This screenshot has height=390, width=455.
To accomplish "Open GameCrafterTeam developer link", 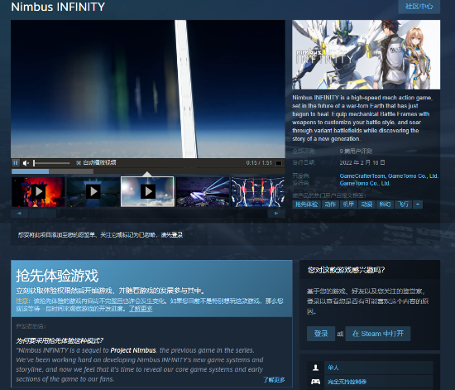I will (362, 176).
